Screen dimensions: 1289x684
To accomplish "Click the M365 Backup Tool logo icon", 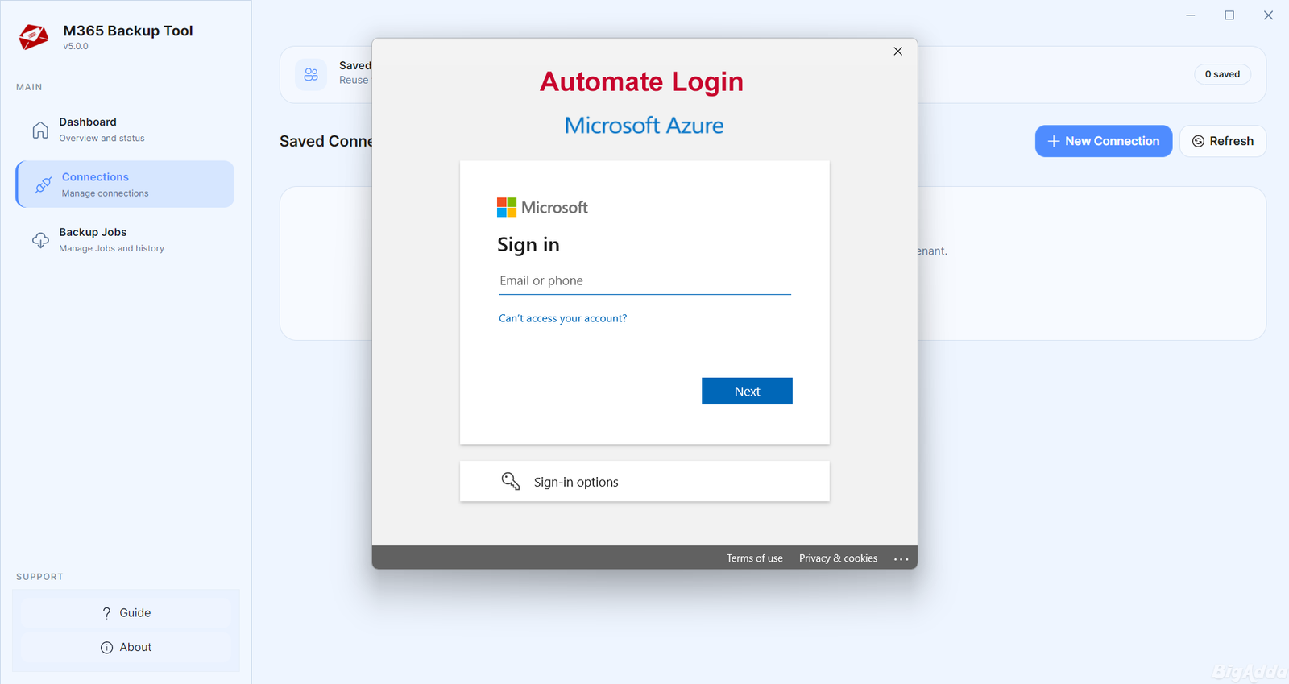I will pyautogui.click(x=34, y=37).
